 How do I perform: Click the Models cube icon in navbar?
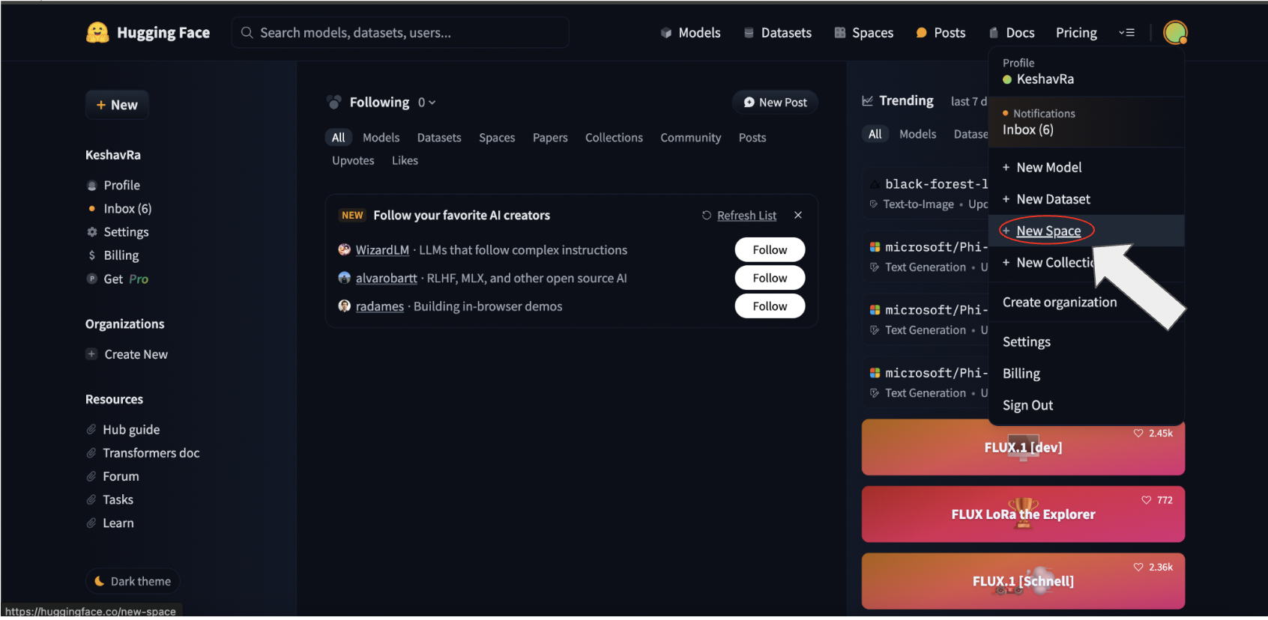click(665, 33)
